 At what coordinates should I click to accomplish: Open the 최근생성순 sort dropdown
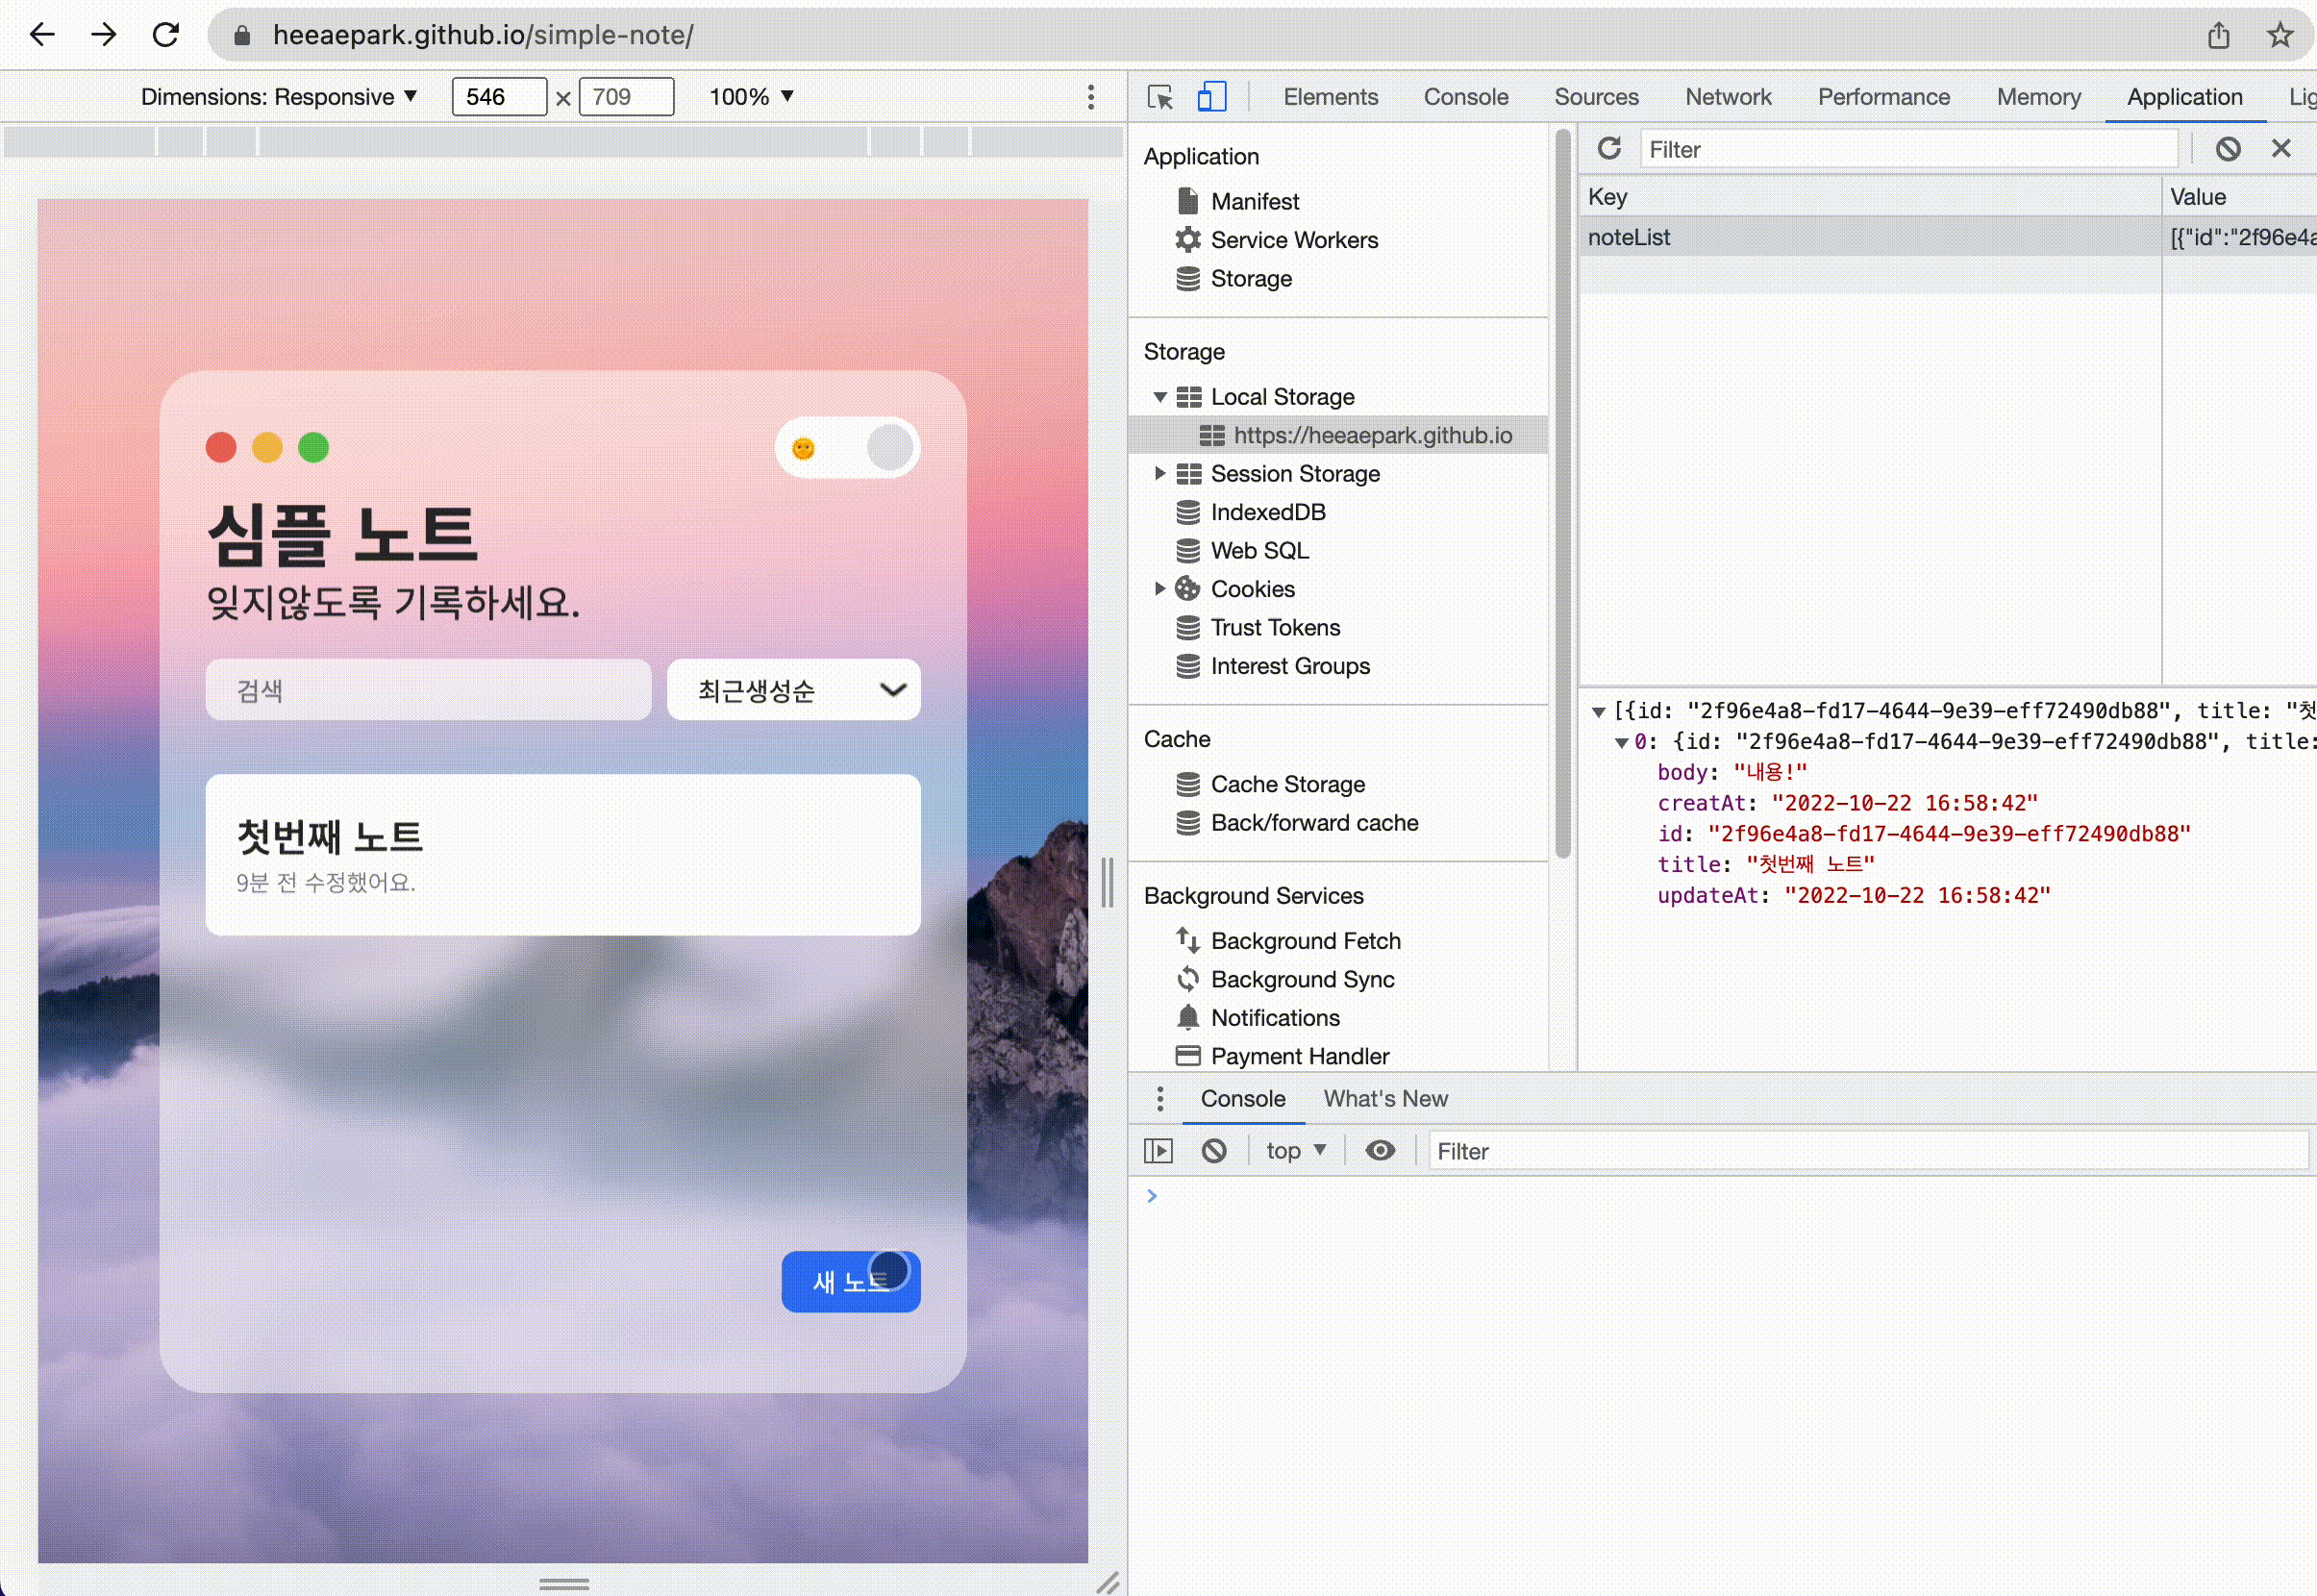pos(793,690)
